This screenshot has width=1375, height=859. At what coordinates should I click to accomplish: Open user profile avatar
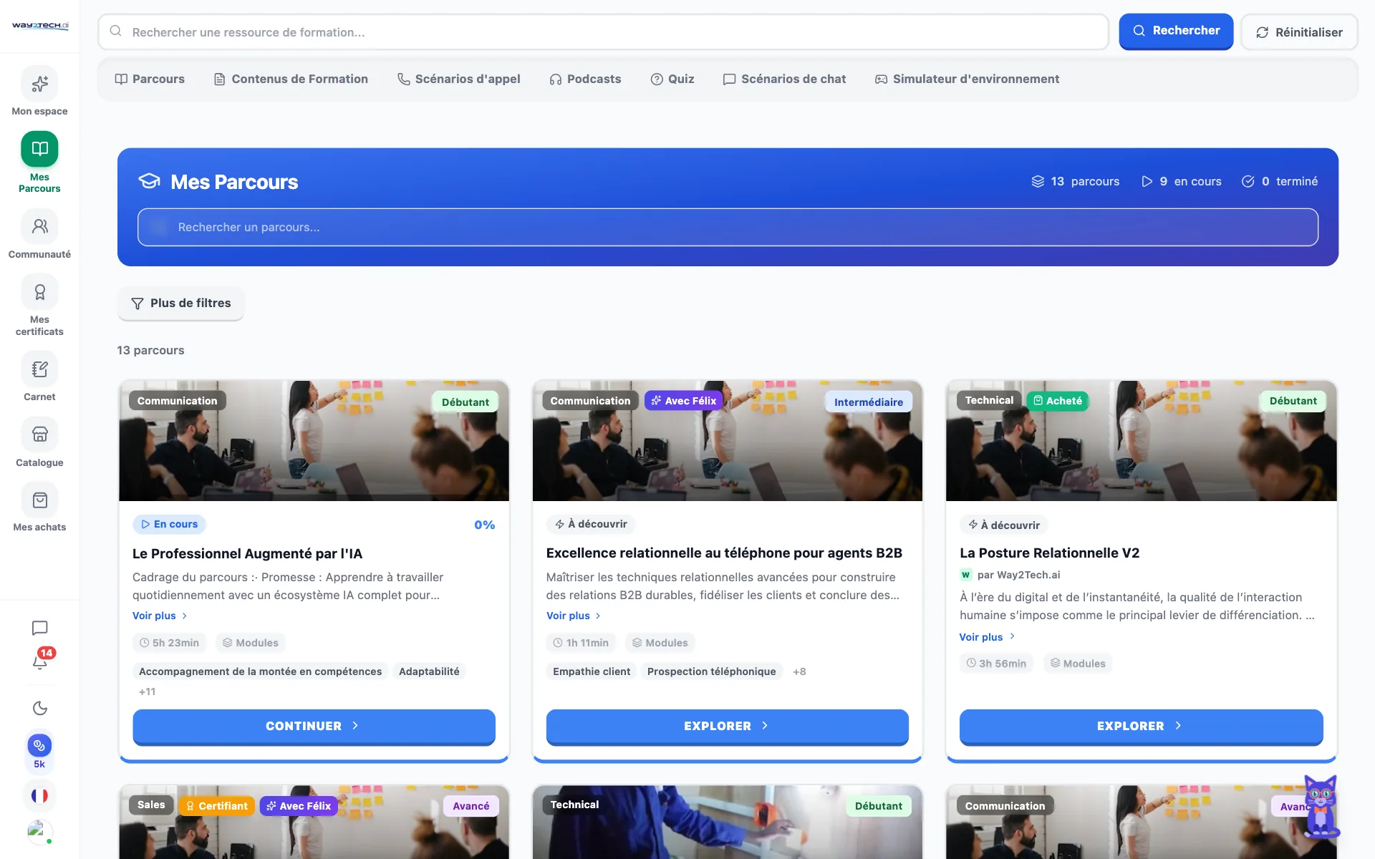[x=39, y=832]
